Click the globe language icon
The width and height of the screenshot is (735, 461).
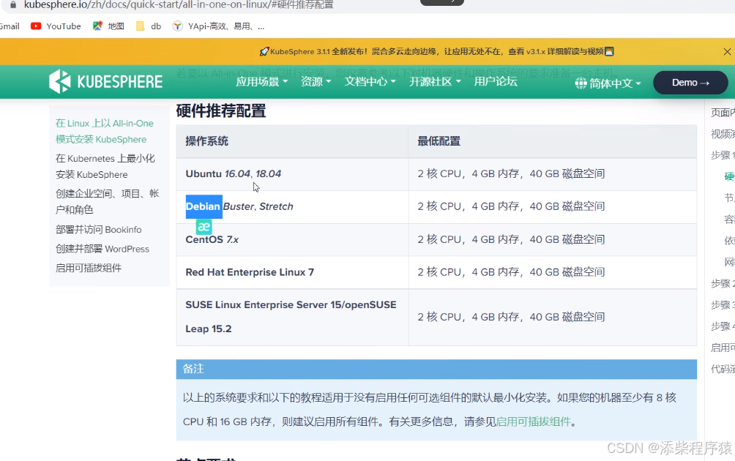pyautogui.click(x=581, y=83)
